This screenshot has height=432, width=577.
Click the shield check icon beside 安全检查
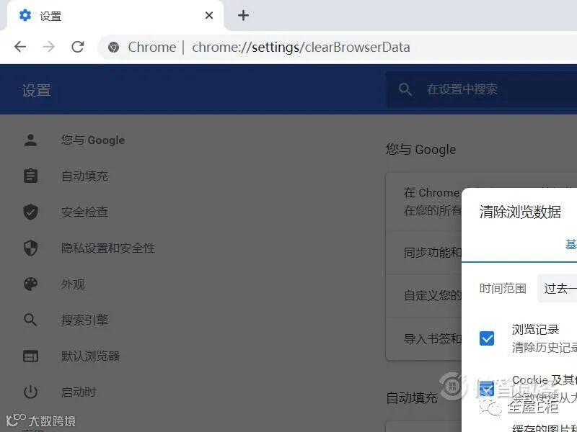[30, 212]
